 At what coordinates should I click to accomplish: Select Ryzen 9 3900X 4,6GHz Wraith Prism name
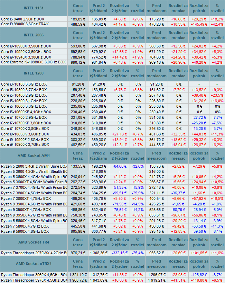pyautogui.click(x=34, y=204)
